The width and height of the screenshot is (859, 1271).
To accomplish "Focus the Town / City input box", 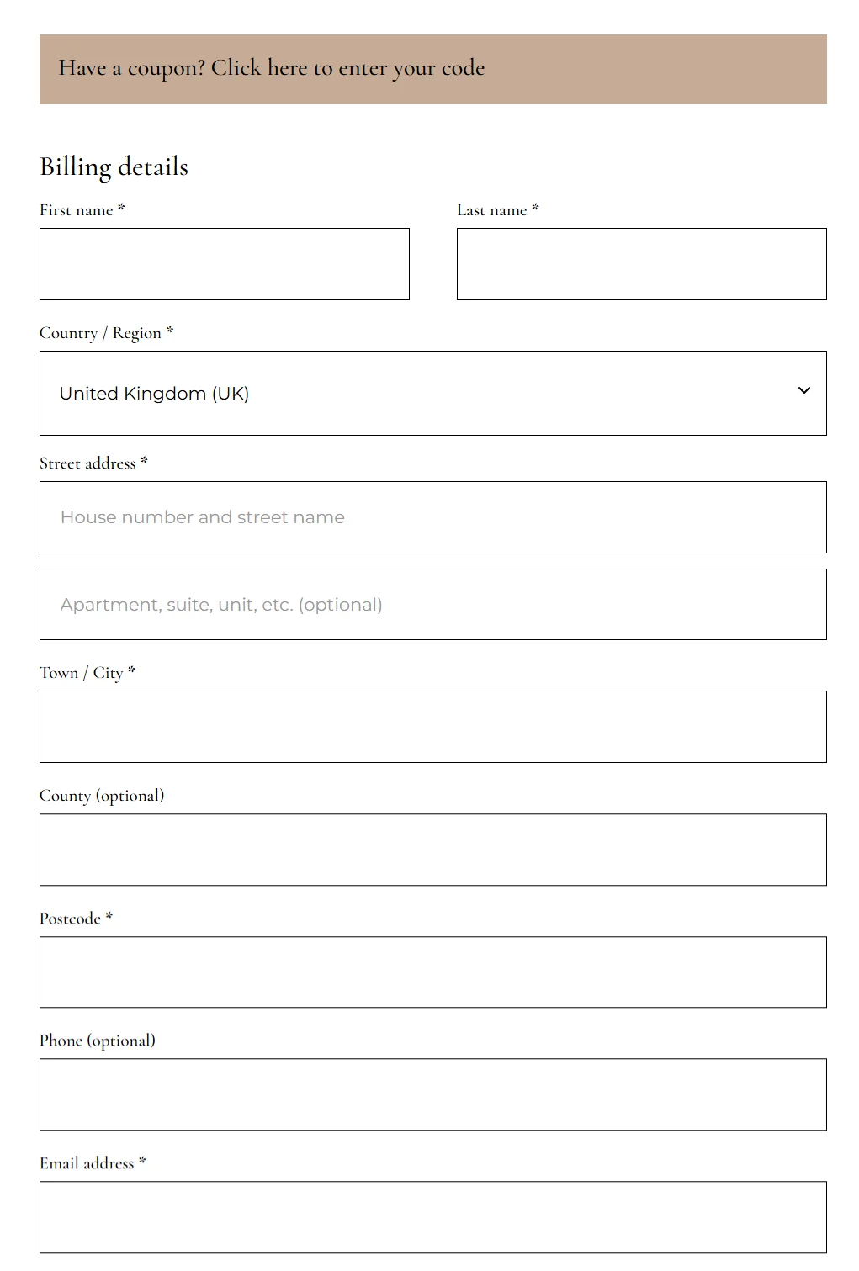I will tap(432, 727).
